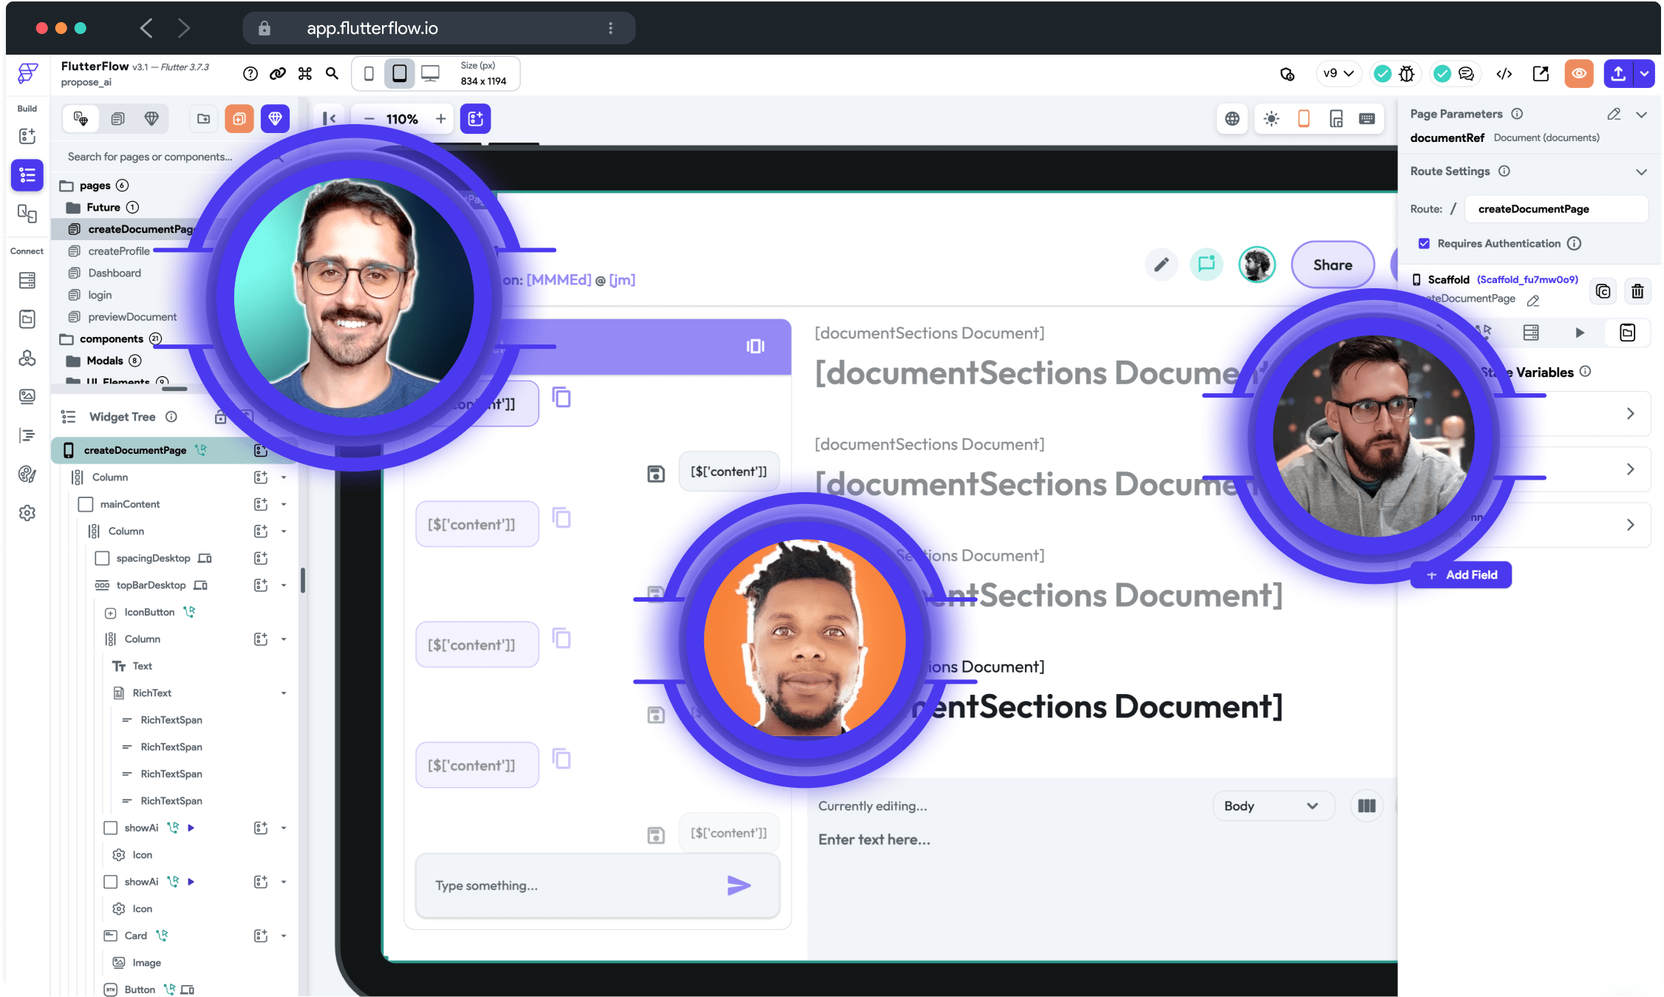The height and width of the screenshot is (997, 1664).
Task: Select the Dashboard page in list
Action: [x=114, y=273]
